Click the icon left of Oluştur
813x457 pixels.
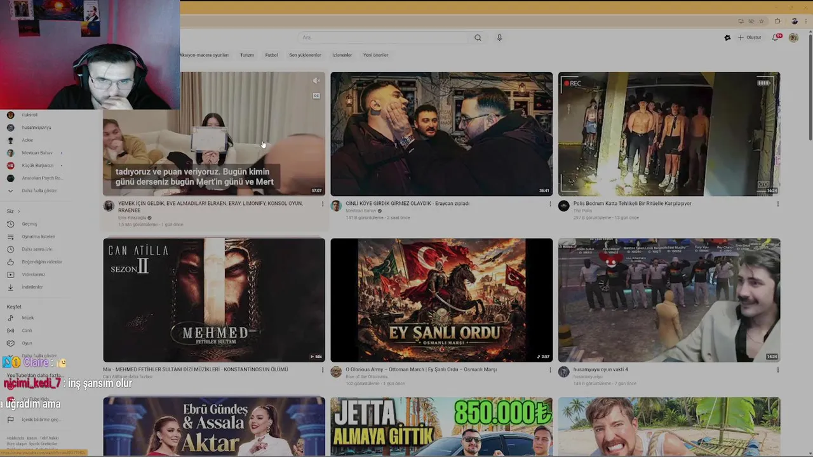(727, 37)
